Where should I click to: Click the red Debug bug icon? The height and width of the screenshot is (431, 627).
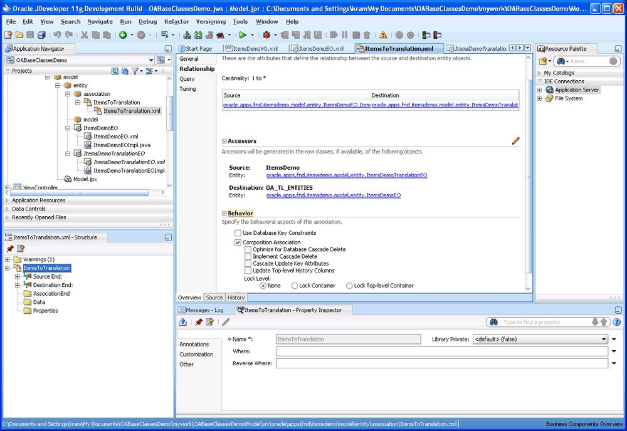(x=266, y=35)
